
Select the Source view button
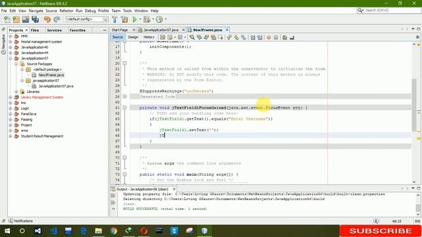tap(117, 37)
